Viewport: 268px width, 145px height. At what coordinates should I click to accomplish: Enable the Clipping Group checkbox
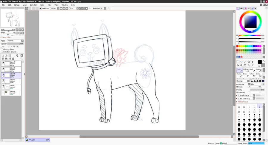tap(2, 49)
